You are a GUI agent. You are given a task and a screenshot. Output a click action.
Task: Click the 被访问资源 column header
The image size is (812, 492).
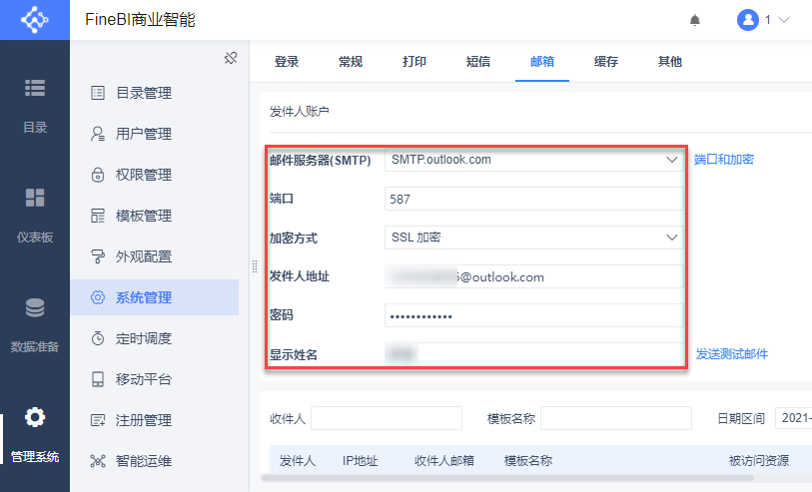coord(759,460)
